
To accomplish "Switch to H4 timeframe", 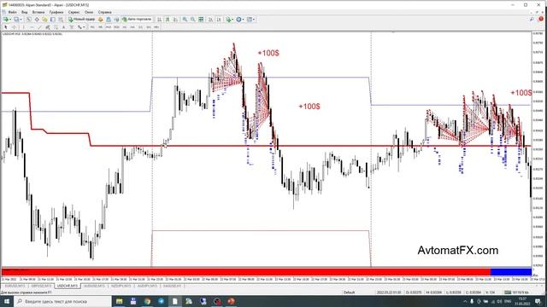I will tap(132, 26).
